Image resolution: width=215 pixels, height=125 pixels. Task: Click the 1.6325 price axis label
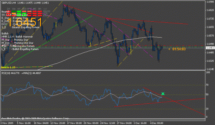pos(210,61)
